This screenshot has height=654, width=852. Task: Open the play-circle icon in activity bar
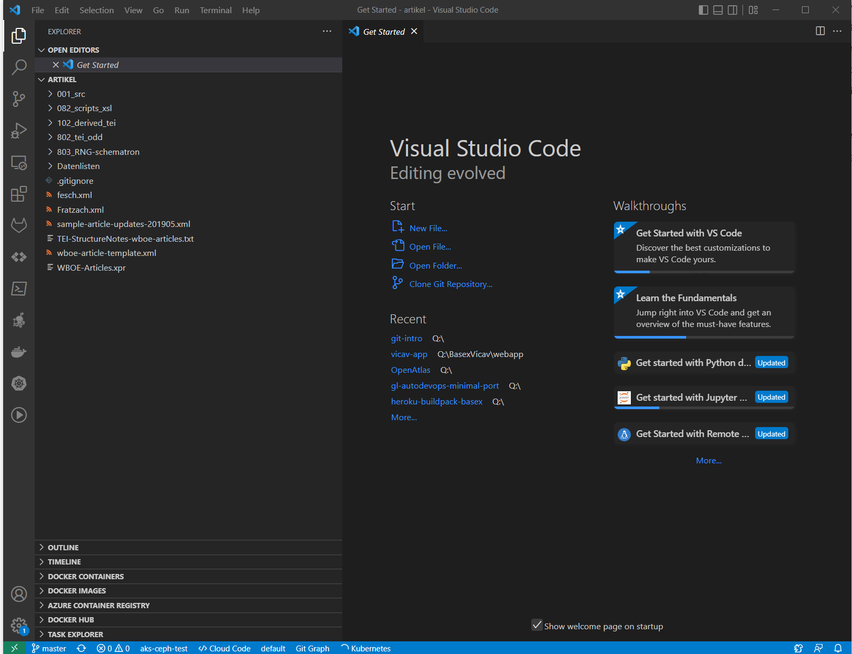(19, 415)
